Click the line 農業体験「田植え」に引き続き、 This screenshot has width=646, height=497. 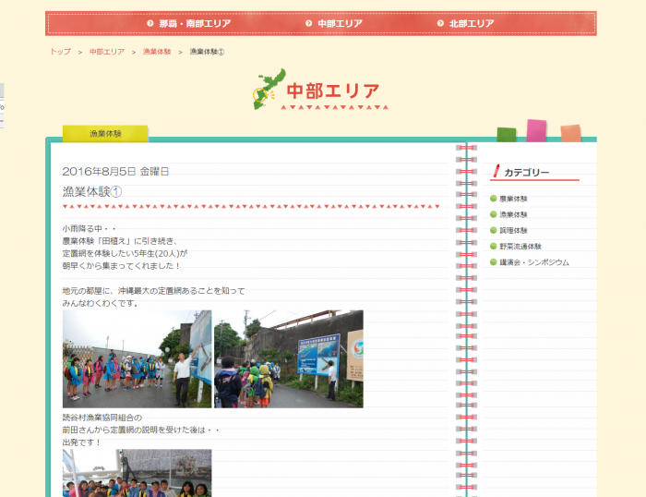[119, 241]
